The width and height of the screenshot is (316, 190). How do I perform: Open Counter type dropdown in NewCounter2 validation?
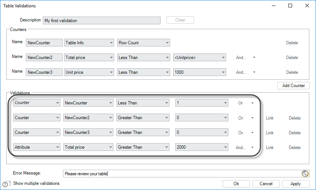[x=37, y=118]
